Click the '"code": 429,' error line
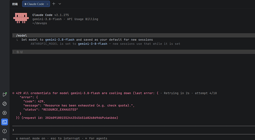The image size is (255, 140). (34, 101)
